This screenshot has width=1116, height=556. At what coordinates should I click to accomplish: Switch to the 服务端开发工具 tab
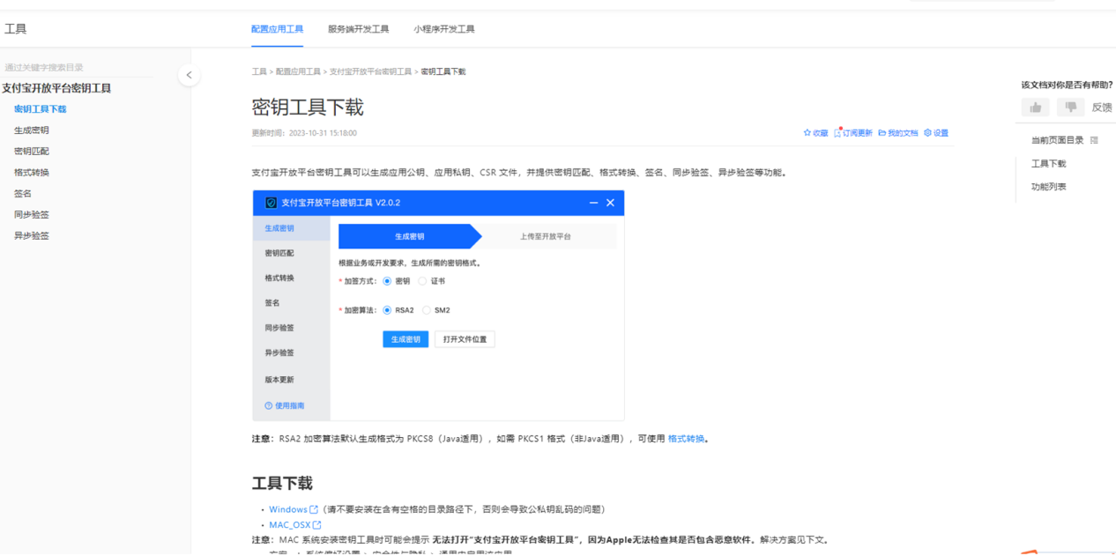(358, 29)
